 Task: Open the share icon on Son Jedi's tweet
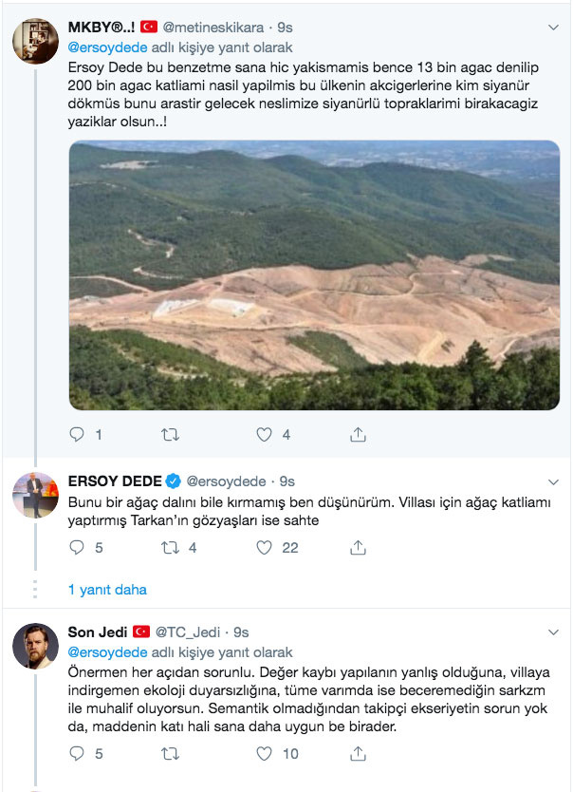(x=357, y=753)
